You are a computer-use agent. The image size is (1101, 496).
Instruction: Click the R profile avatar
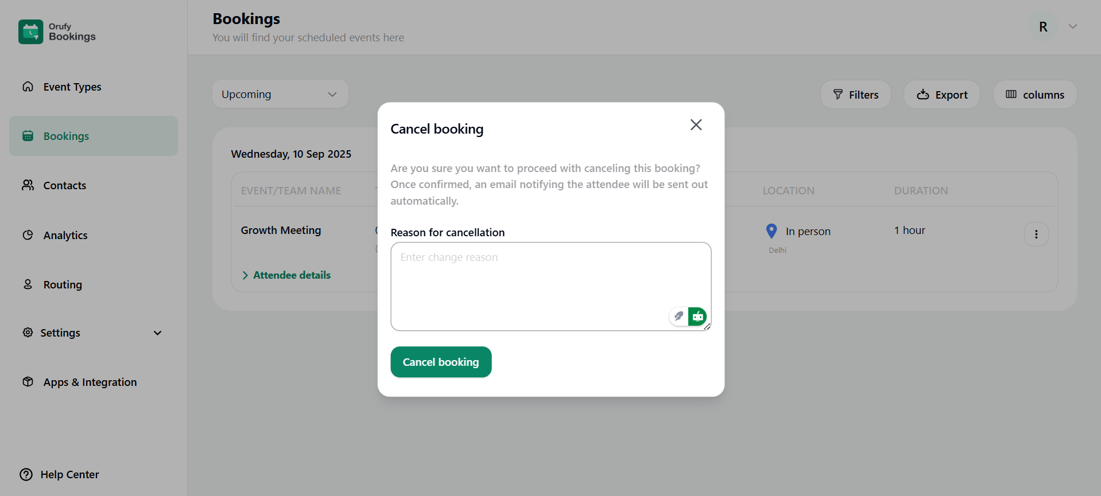click(1043, 27)
